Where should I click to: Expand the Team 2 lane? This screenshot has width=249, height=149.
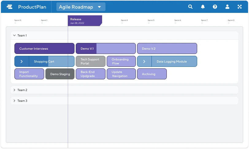[14, 90]
